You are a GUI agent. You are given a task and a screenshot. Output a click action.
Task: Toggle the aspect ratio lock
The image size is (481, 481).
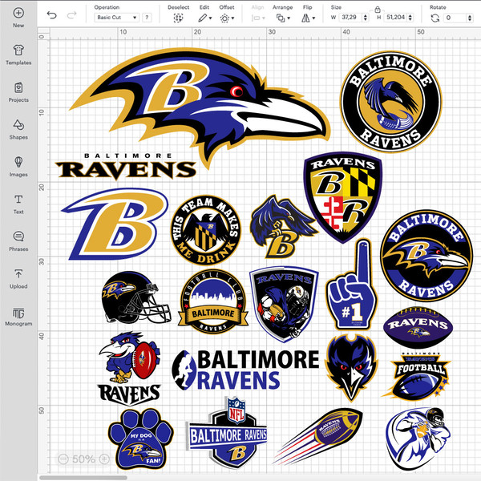tap(378, 10)
